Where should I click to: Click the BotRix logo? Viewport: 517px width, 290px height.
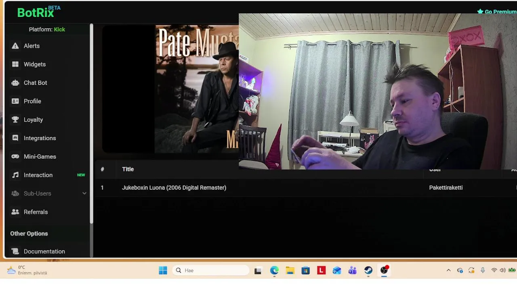click(x=38, y=12)
